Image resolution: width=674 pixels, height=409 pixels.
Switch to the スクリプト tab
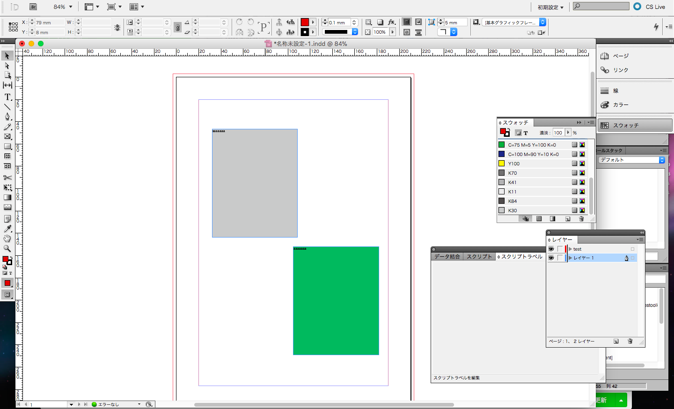tap(478, 256)
